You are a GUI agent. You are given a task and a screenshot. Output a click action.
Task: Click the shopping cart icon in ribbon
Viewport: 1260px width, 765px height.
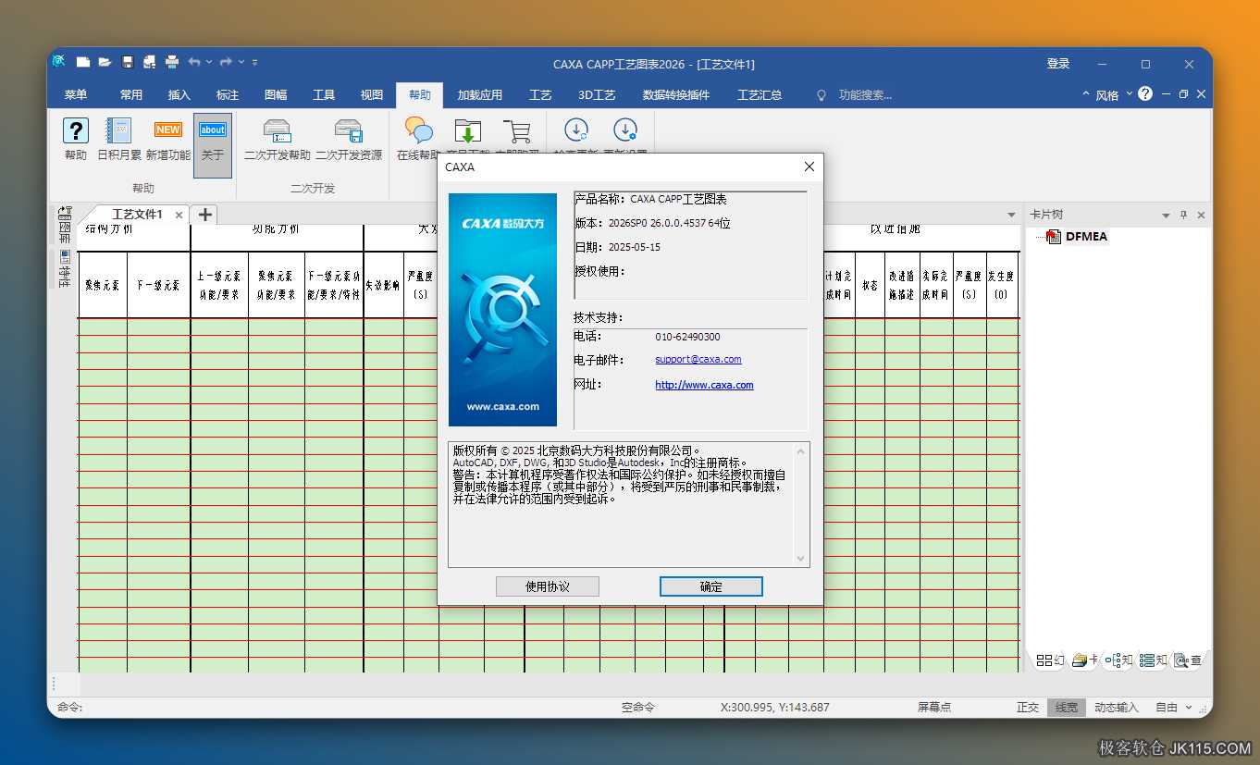516,131
